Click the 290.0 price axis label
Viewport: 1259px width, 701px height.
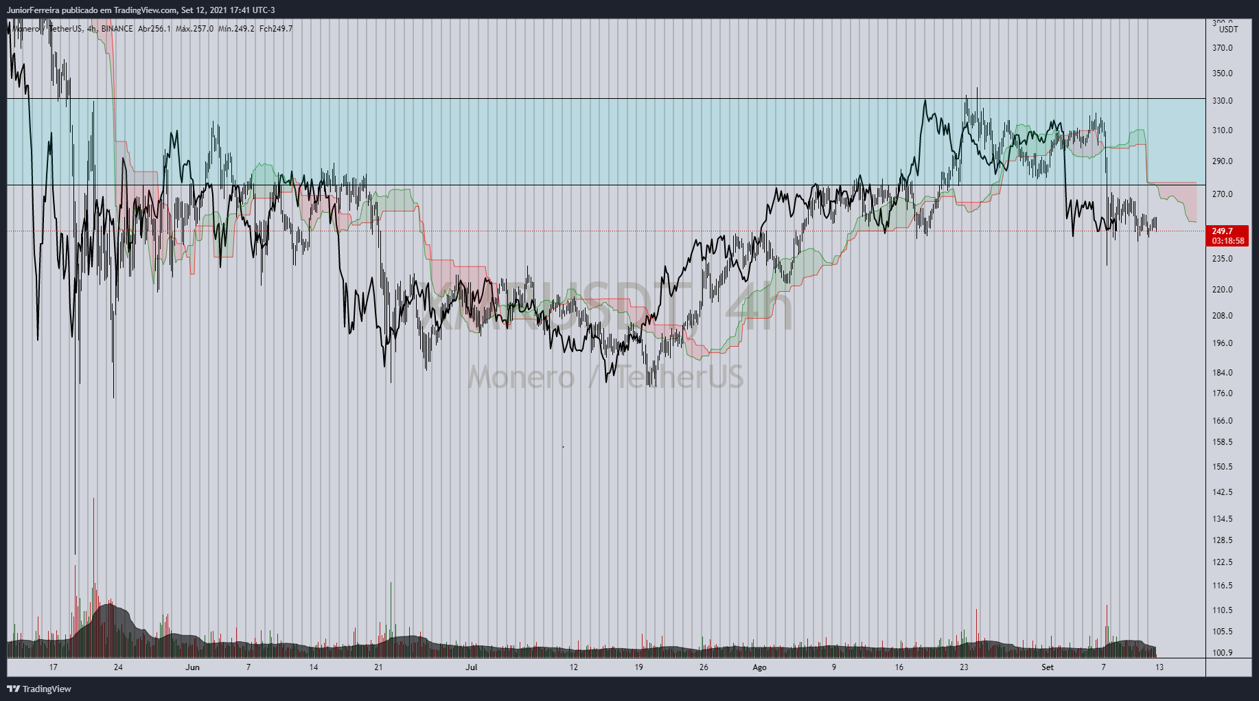pyautogui.click(x=1222, y=161)
